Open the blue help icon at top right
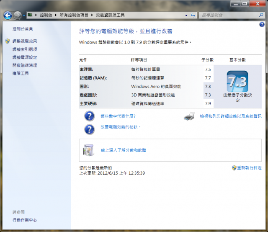This screenshot has height=232, width=268. click(262, 25)
